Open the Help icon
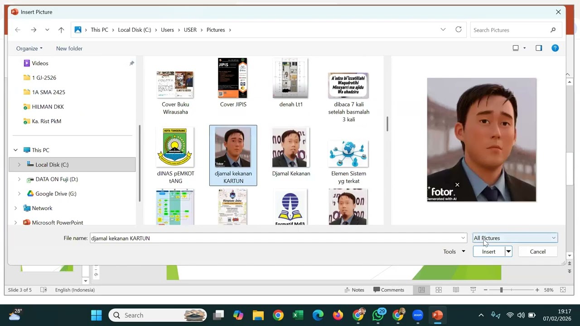The height and width of the screenshot is (326, 580). pyautogui.click(x=555, y=48)
